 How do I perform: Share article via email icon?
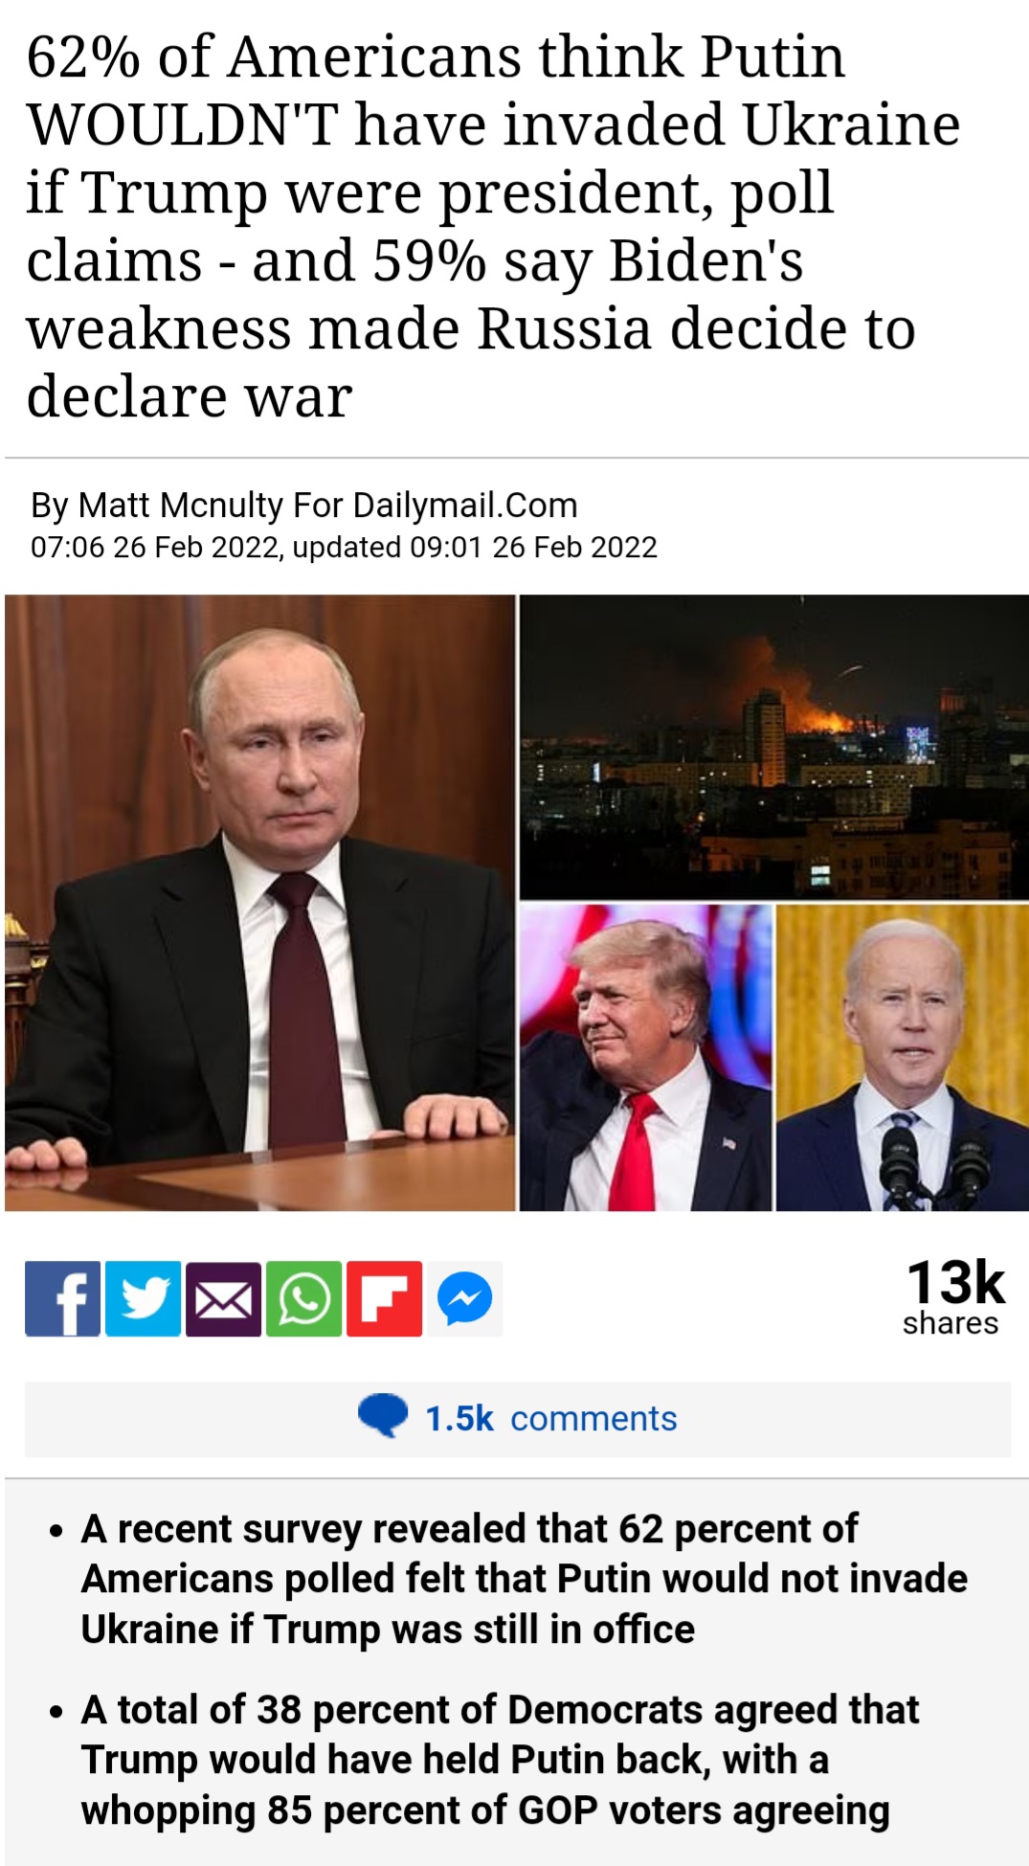(223, 1298)
